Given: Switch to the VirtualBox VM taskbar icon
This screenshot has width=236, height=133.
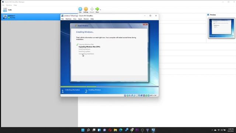Looking at the screenshot, I should coord(153,130).
